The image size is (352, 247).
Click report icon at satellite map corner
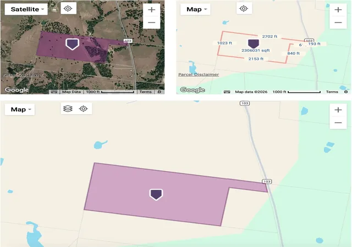click(x=159, y=92)
